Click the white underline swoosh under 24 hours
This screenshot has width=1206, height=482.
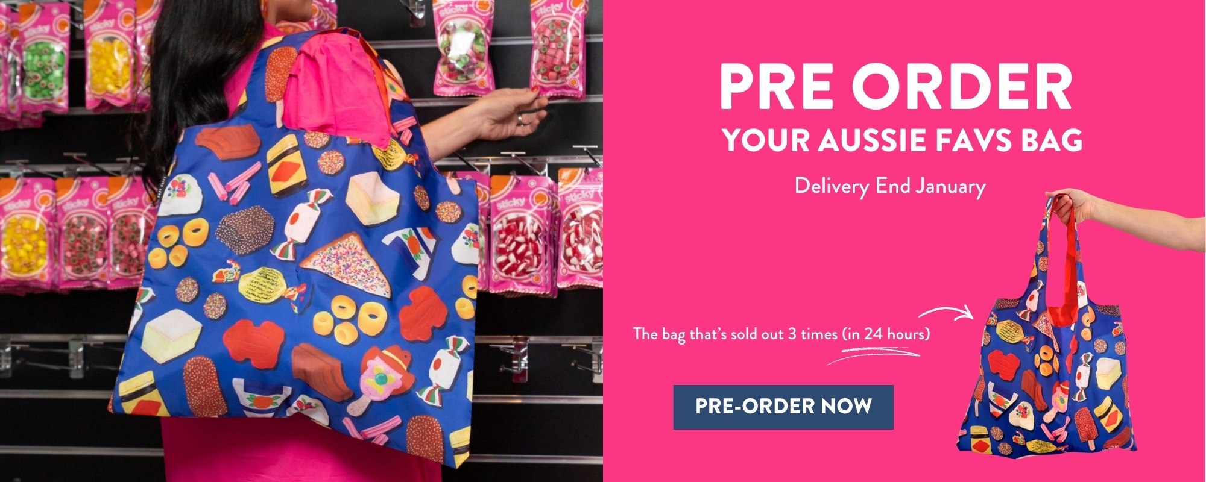873,358
